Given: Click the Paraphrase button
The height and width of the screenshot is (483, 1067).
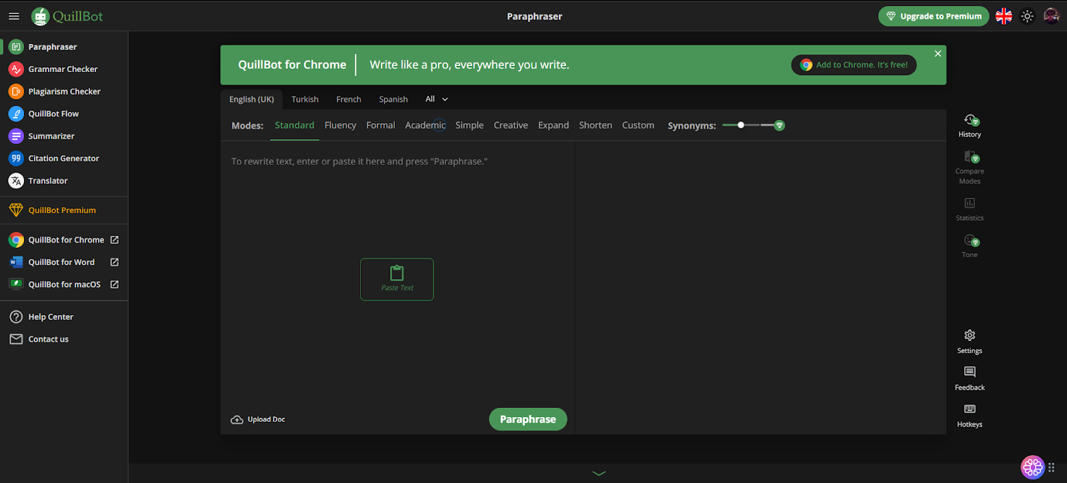Looking at the screenshot, I should click(528, 419).
